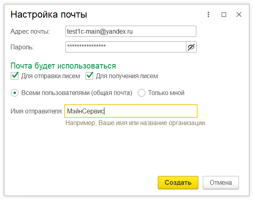Toggle the Для получения писем checkbox box

[x=90, y=76]
